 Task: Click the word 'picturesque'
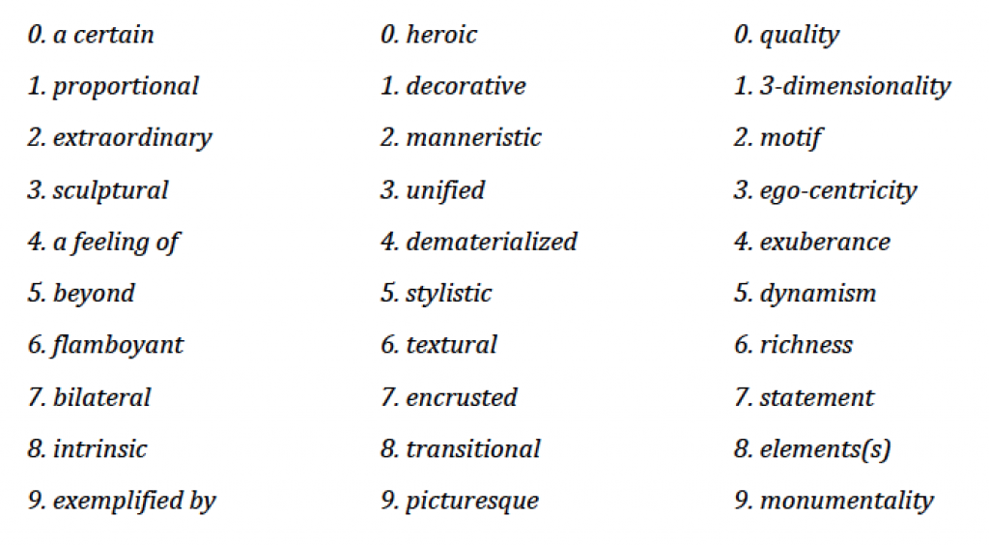(472, 502)
